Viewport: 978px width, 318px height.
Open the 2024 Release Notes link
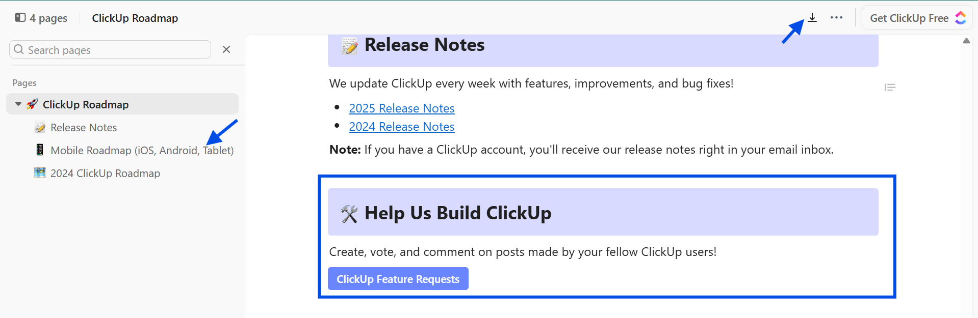(402, 127)
